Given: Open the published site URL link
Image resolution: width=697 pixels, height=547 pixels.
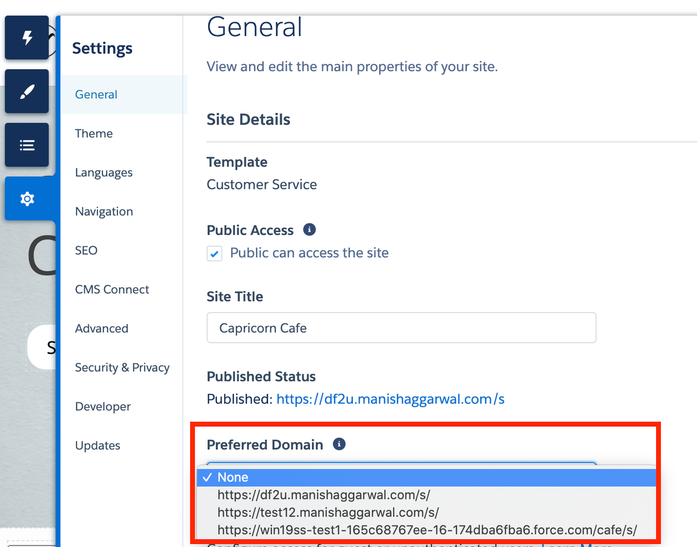Looking at the screenshot, I should tap(390, 399).
